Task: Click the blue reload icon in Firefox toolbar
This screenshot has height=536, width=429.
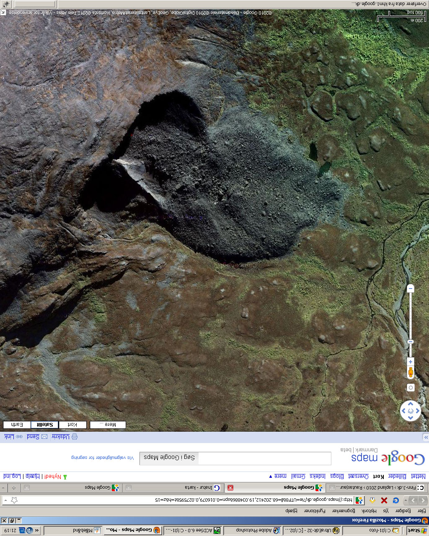Action: [x=395, y=500]
